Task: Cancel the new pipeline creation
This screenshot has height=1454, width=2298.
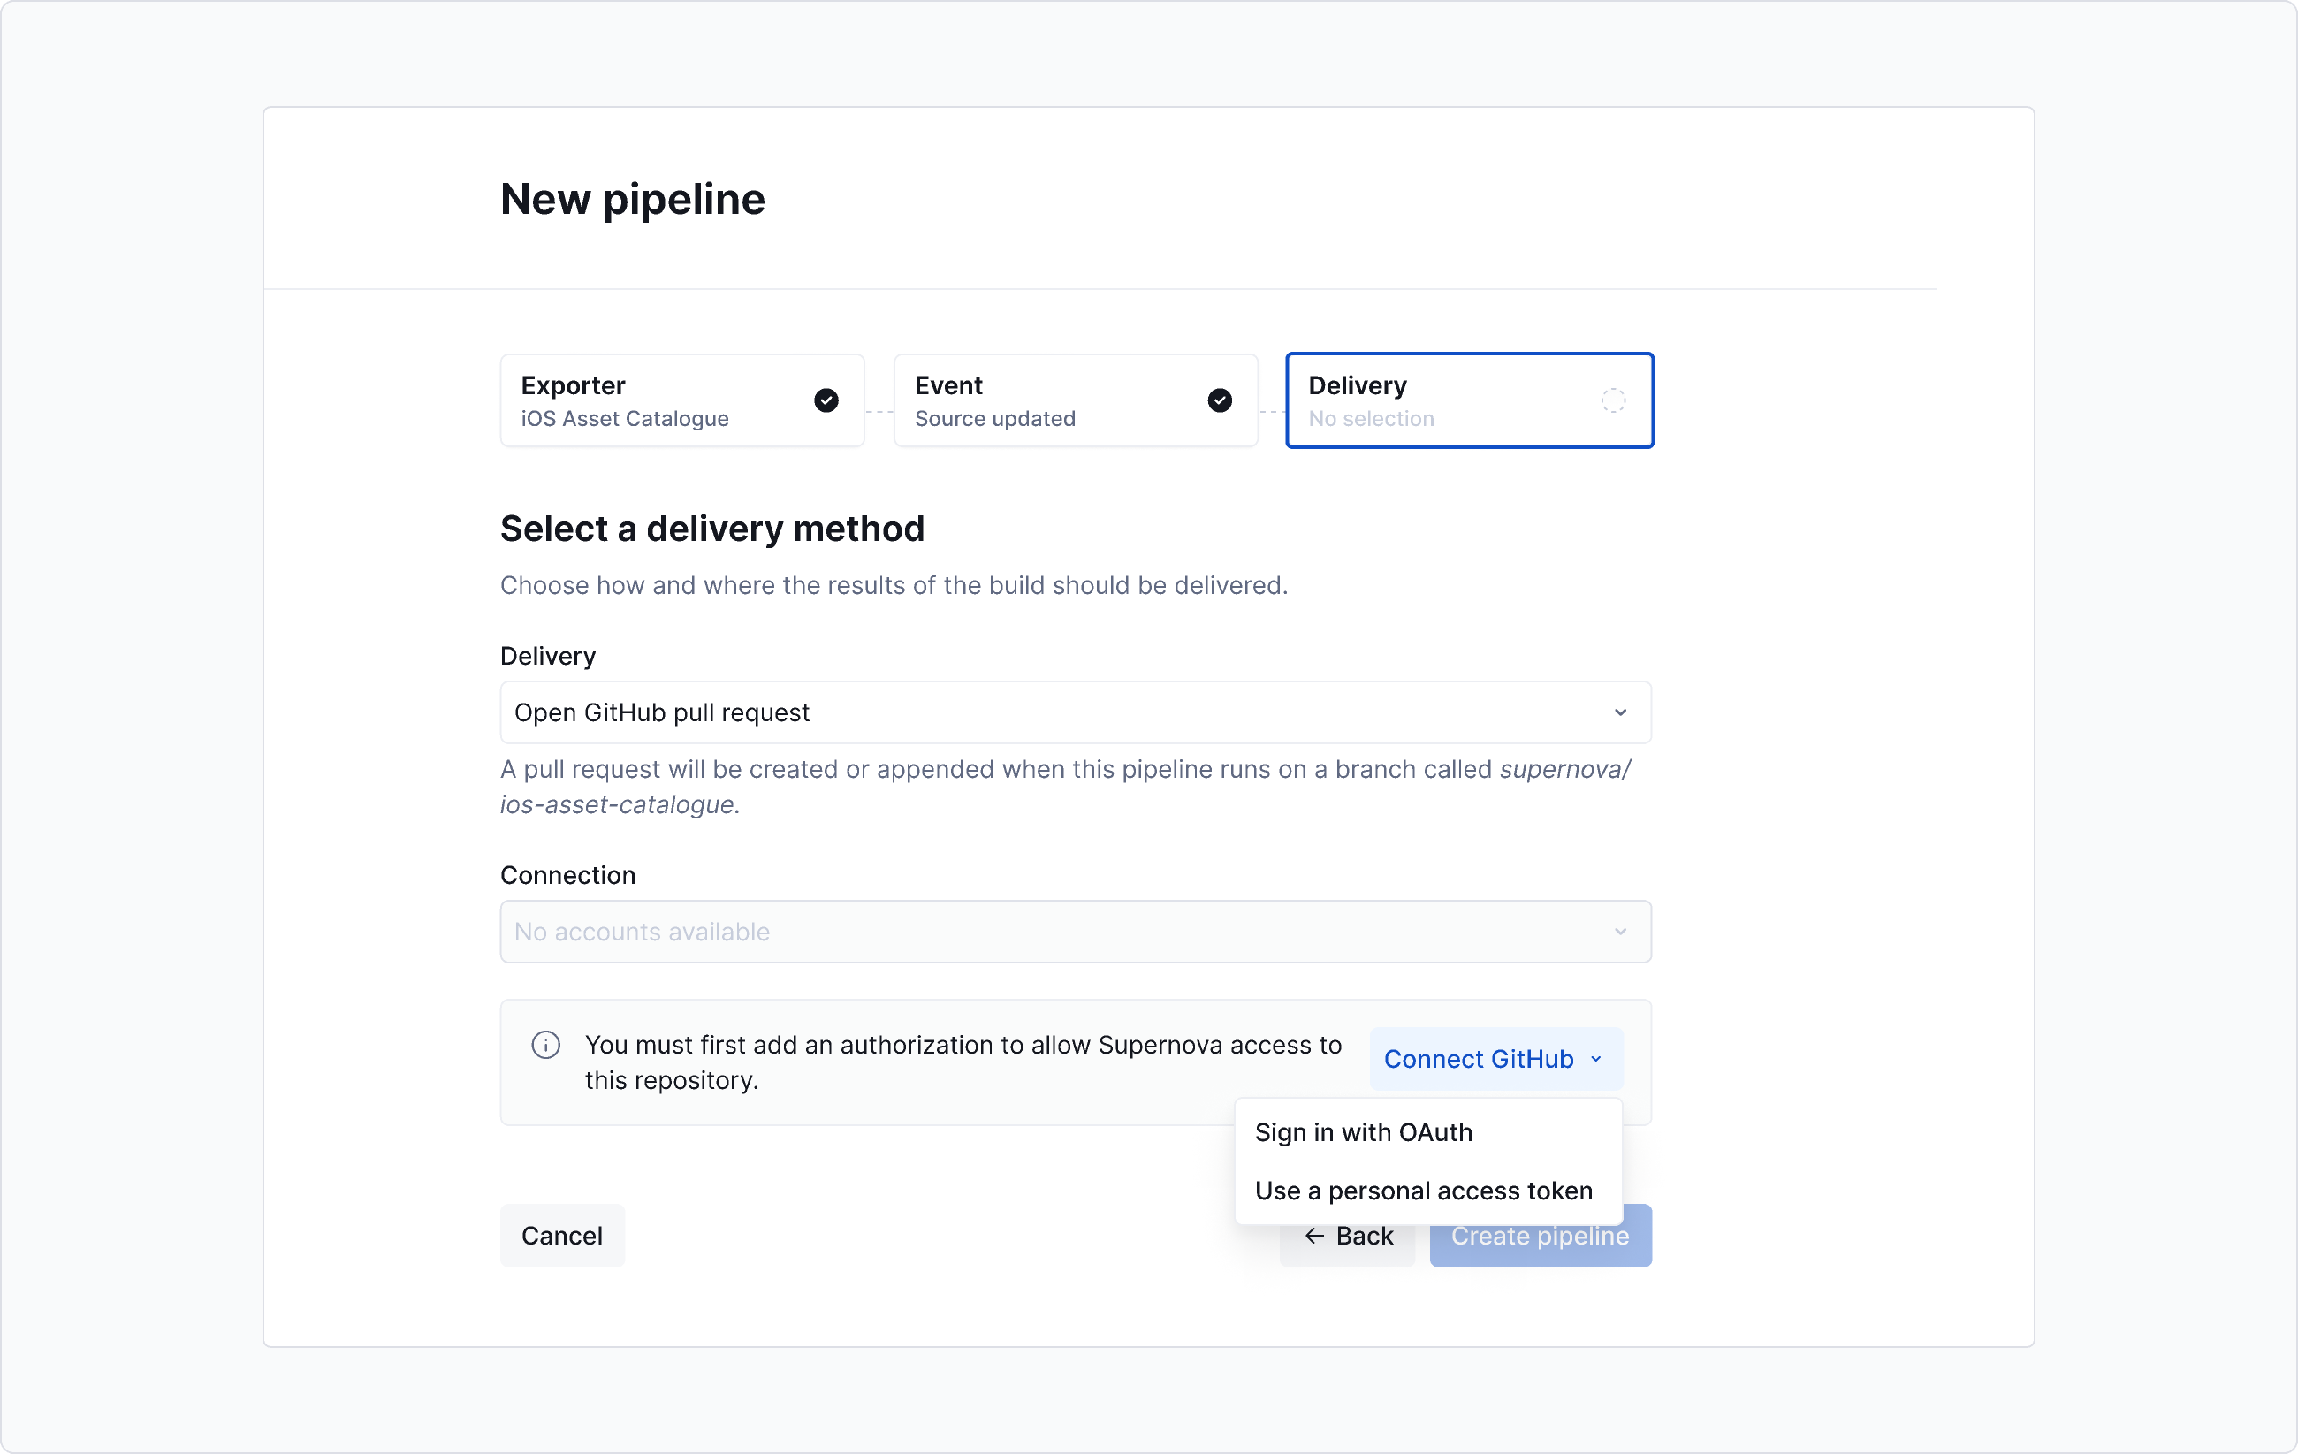Action: pos(562,1236)
